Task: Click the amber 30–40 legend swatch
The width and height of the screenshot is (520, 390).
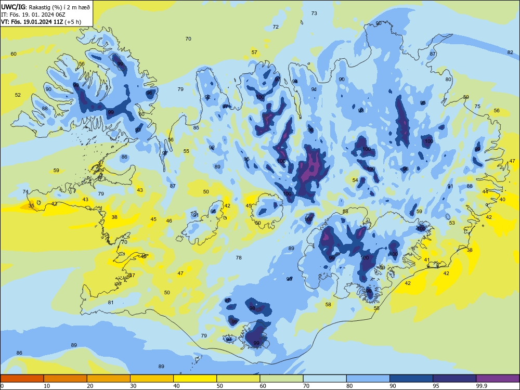Action: click(x=152, y=379)
